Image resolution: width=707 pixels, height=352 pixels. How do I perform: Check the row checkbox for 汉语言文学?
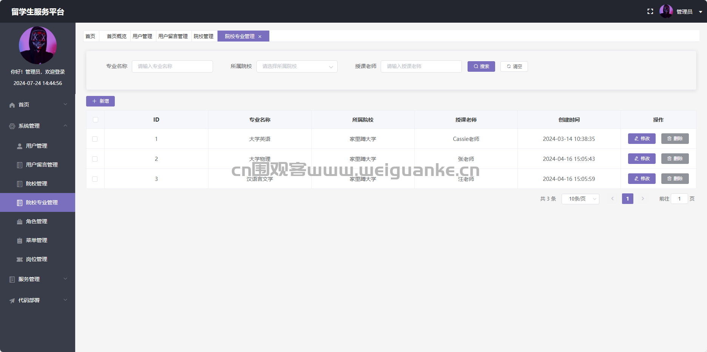click(95, 179)
